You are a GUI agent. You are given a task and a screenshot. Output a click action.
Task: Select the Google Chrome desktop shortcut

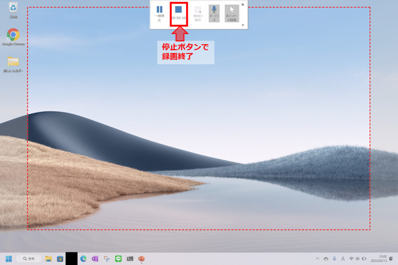click(13, 37)
